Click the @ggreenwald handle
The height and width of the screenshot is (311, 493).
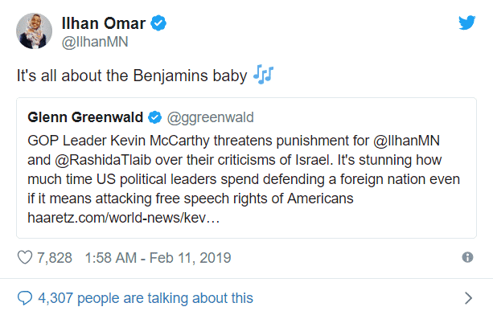[211, 117]
